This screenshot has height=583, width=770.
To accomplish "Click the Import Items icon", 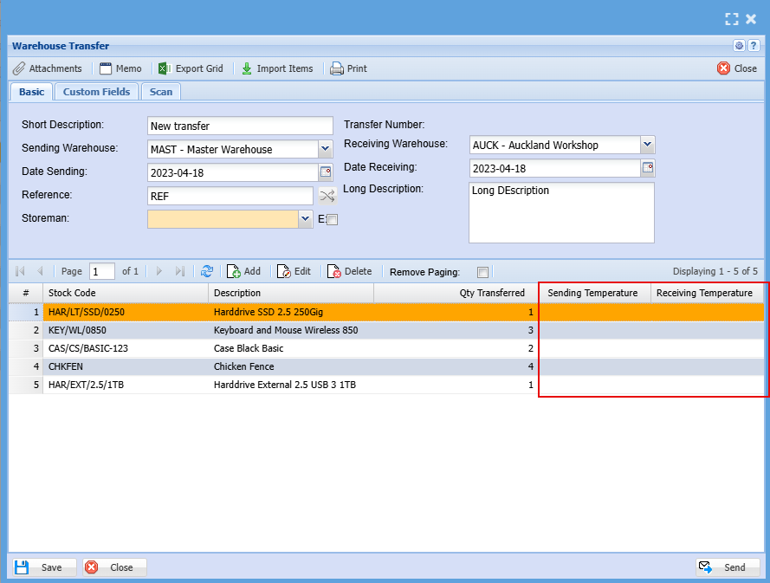I will [247, 68].
